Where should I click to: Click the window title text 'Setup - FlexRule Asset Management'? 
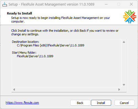43,4
